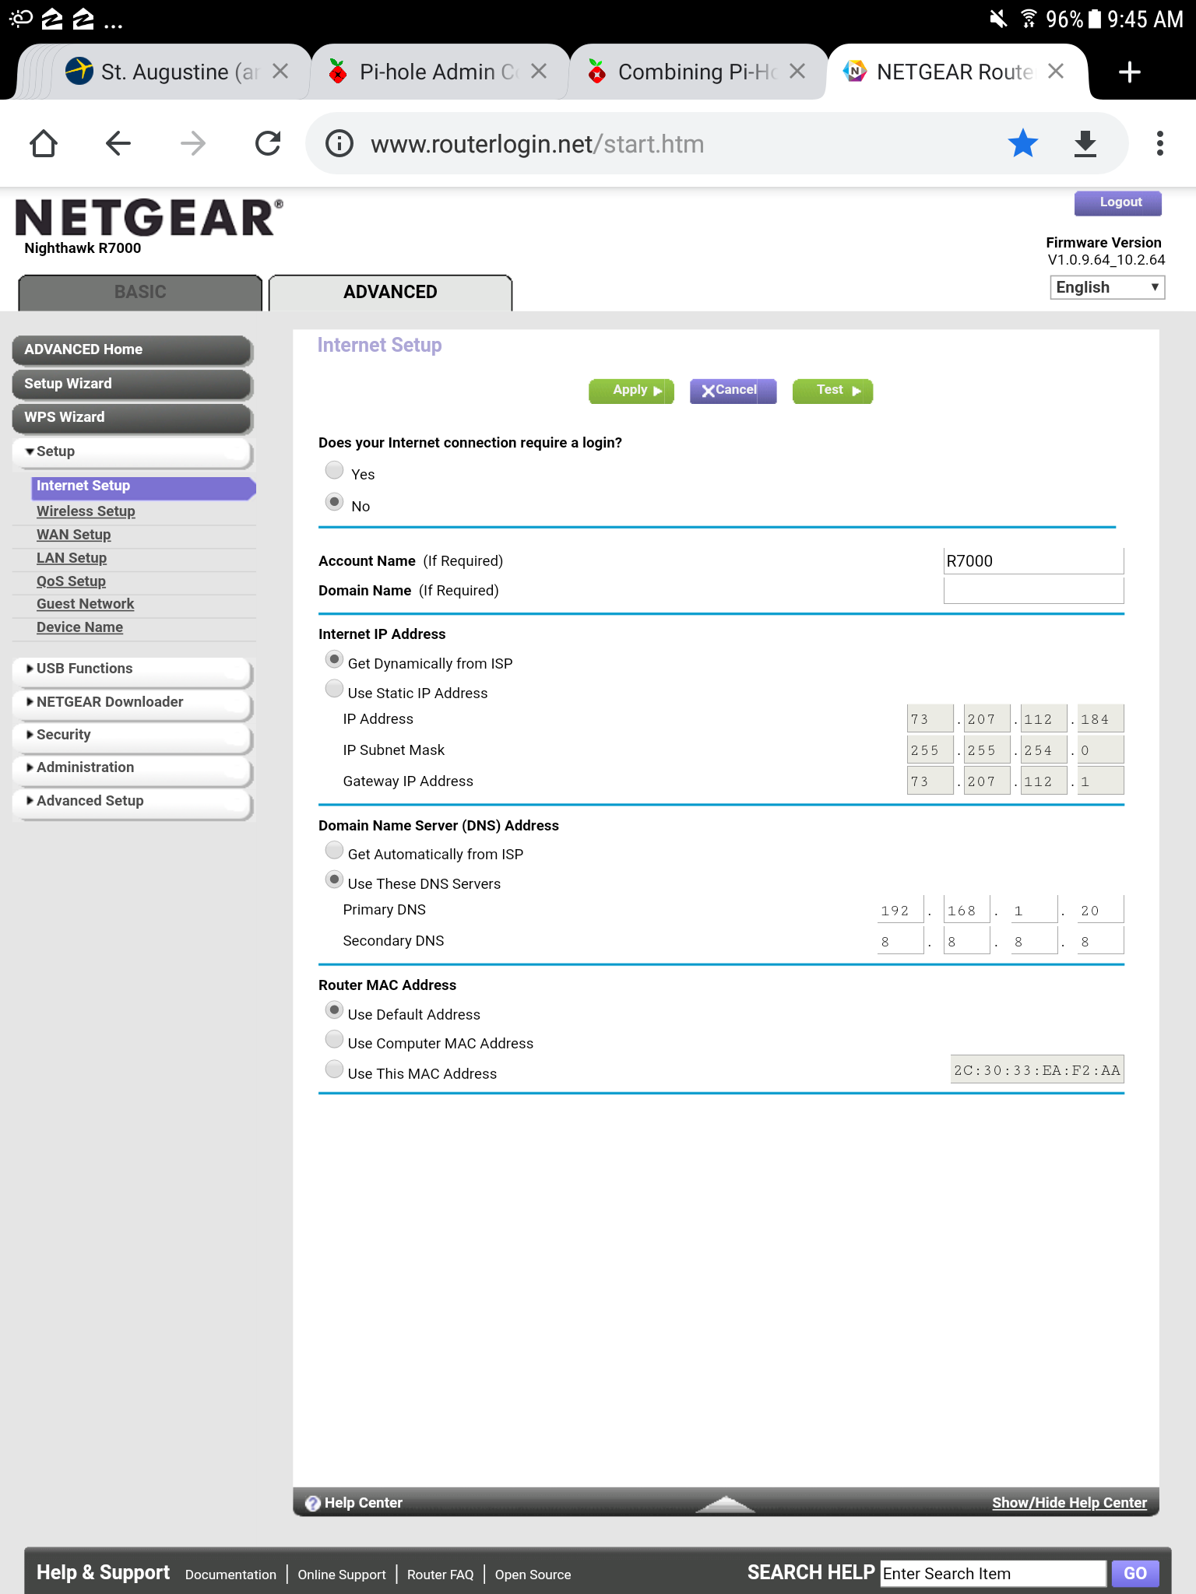Click the help center expand arrow

tap(725, 1504)
